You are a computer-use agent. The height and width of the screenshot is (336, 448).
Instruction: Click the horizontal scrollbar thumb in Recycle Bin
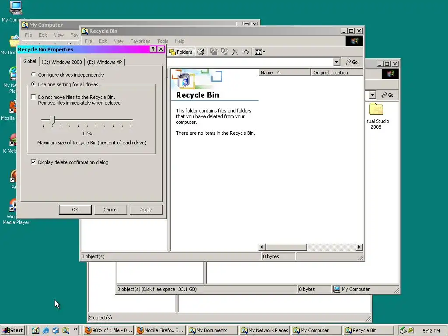tap(286, 247)
